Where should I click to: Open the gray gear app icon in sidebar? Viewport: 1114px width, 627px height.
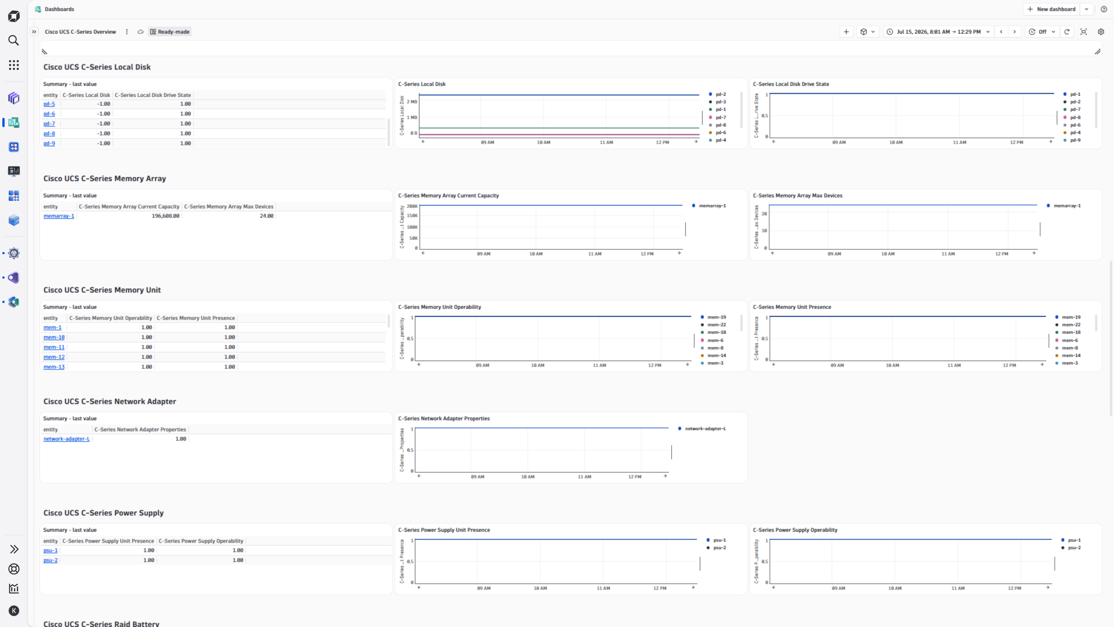14,253
